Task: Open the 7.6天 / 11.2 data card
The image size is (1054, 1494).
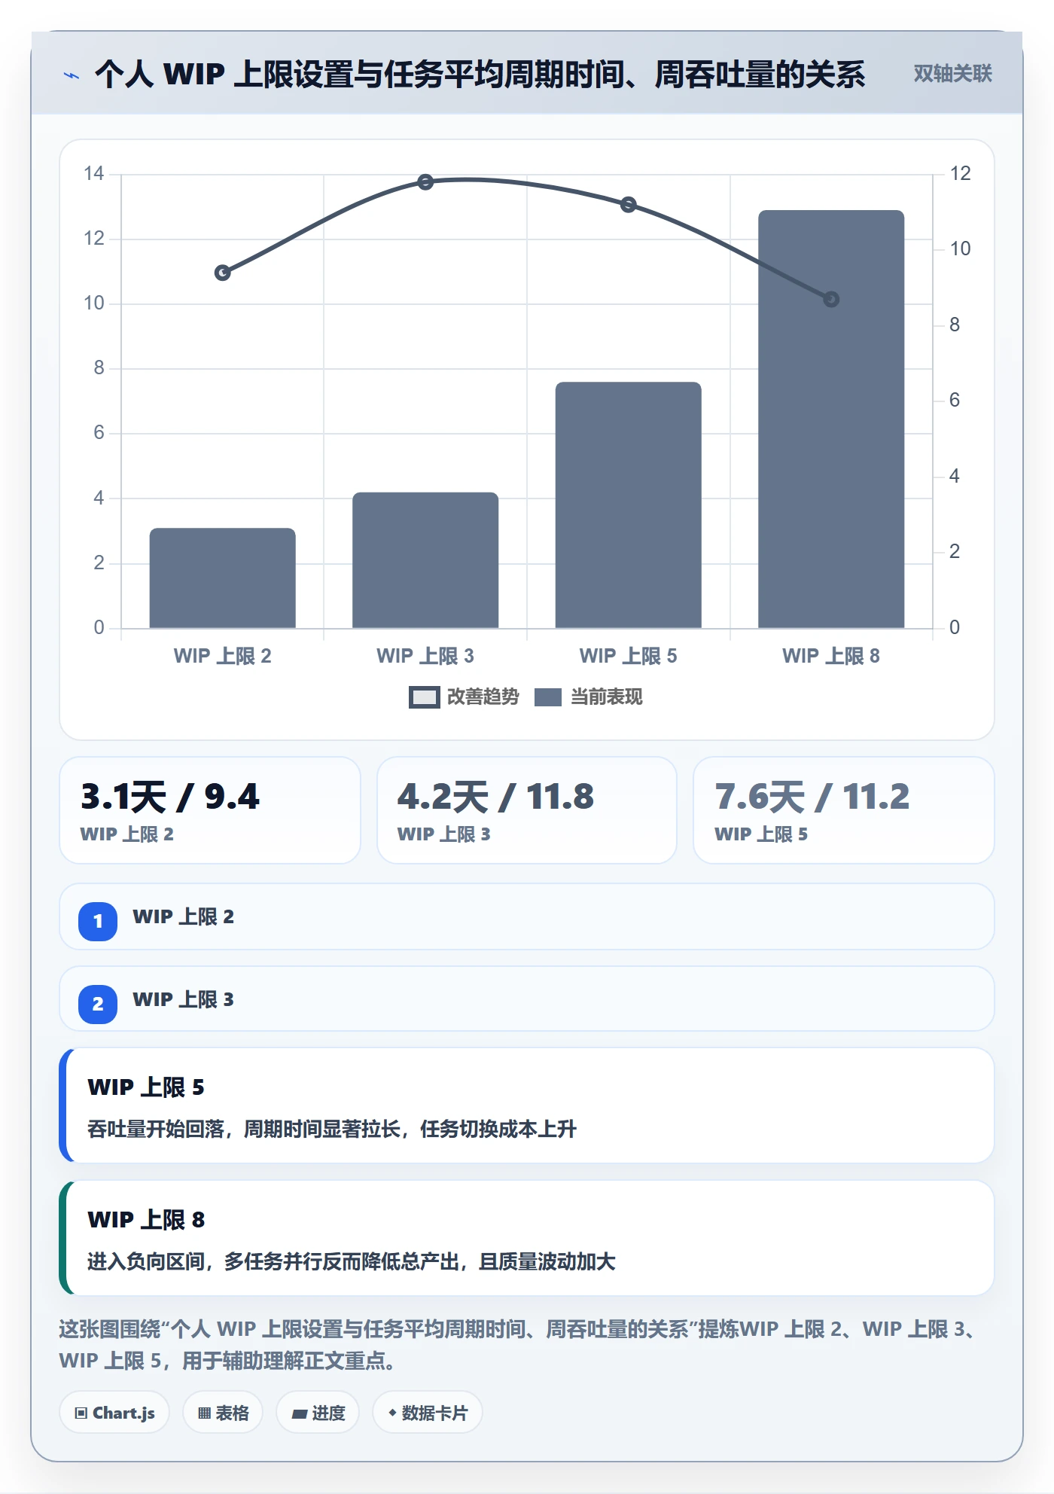Action: pos(844,810)
